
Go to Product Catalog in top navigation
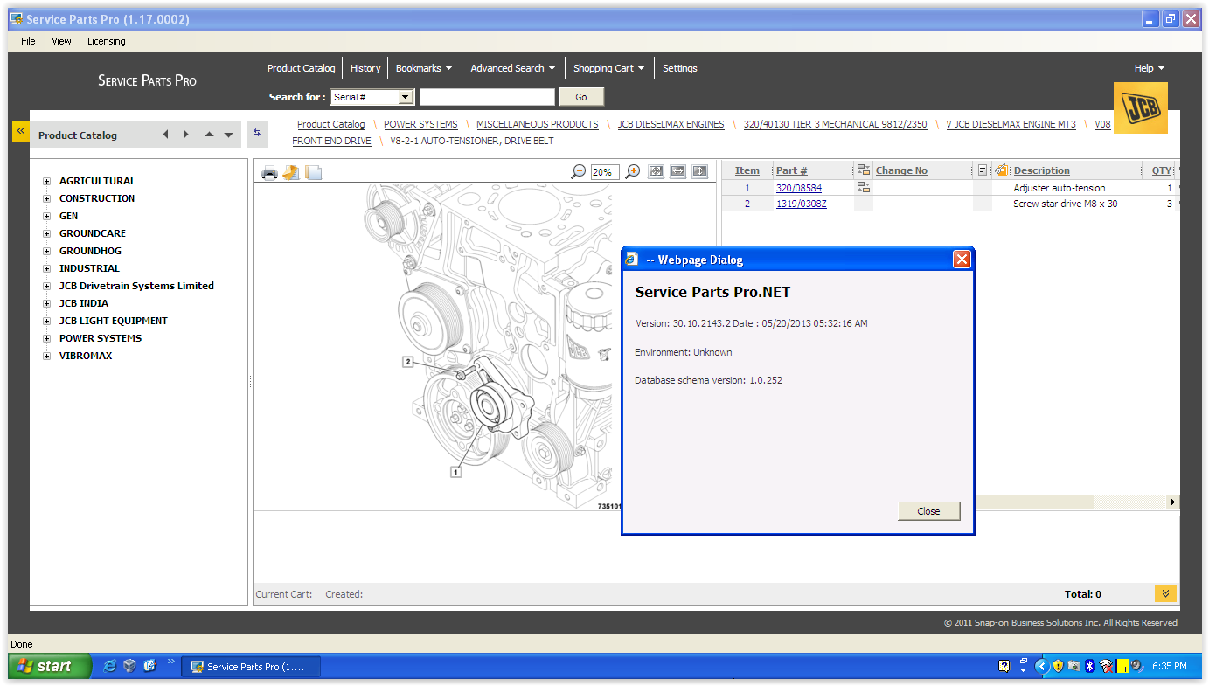coord(302,68)
